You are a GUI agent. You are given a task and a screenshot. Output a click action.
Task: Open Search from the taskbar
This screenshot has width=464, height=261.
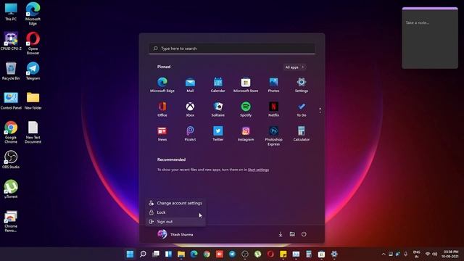(x=143, y=254)
